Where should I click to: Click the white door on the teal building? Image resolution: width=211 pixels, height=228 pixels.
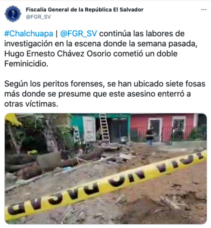point(89,129)
